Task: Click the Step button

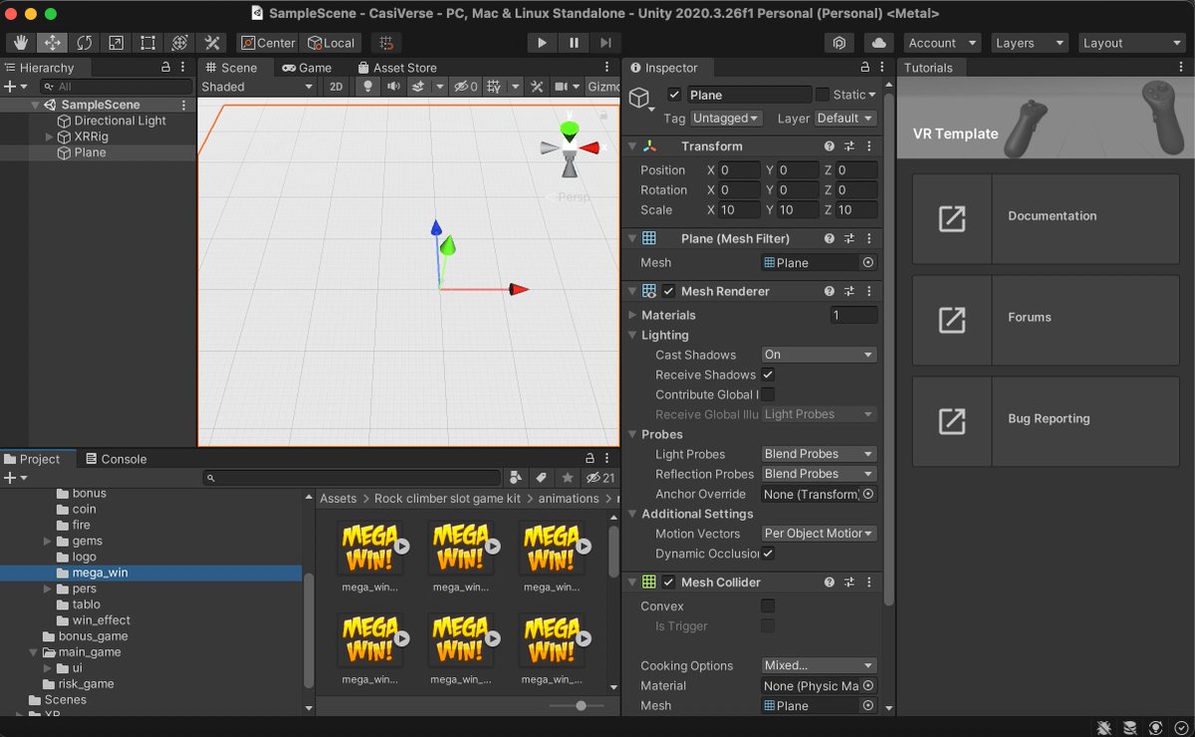Action: coord(605,43)
